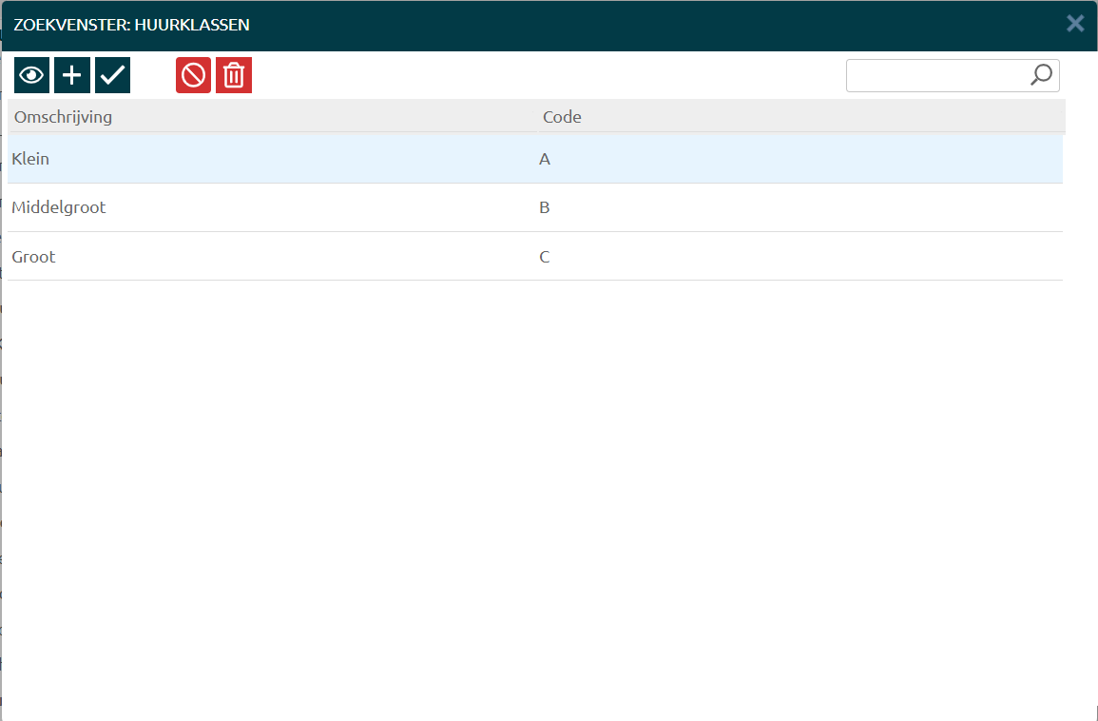Click code A in the Klein row
This screenshot has height=721, width=1098.
pyautogui.click(x=545, y=159)
